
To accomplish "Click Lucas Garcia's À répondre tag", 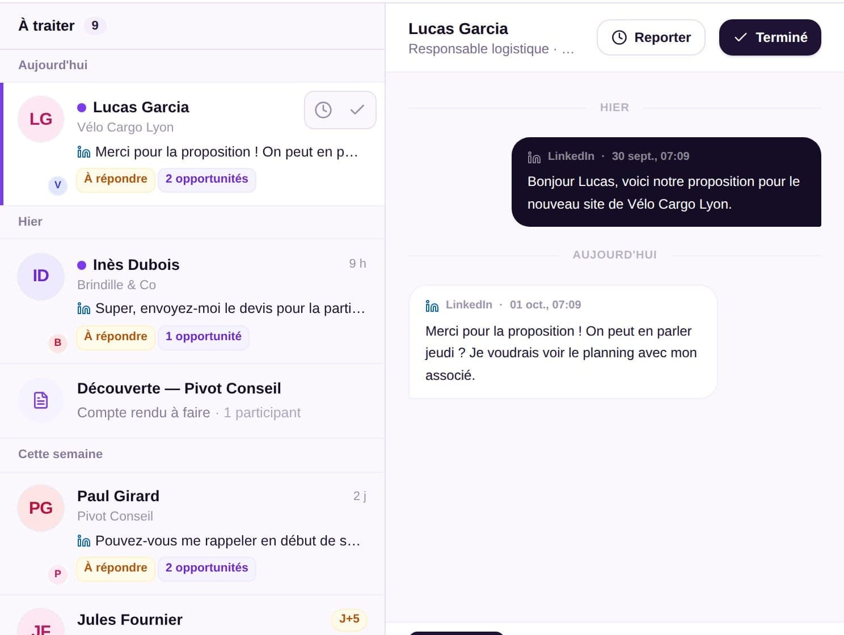I will coord(116,179).
